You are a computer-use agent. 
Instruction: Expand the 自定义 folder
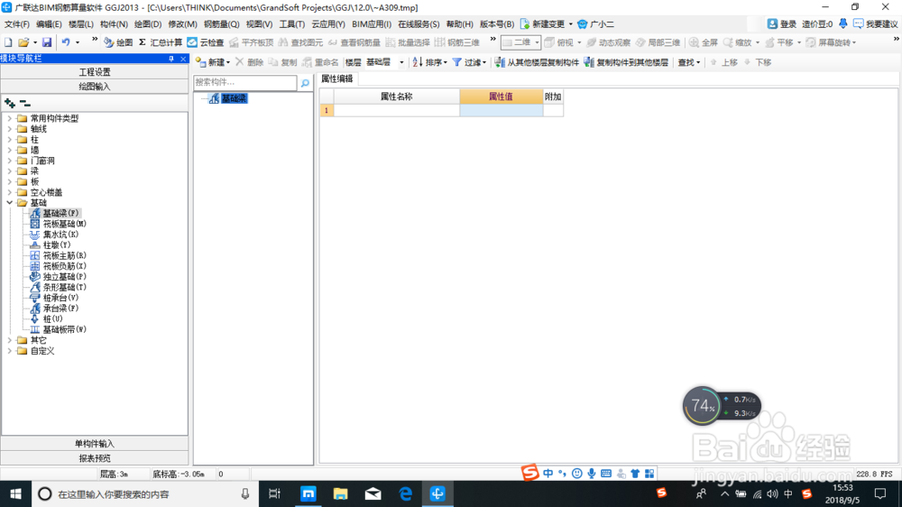click(x=10, y=350)
